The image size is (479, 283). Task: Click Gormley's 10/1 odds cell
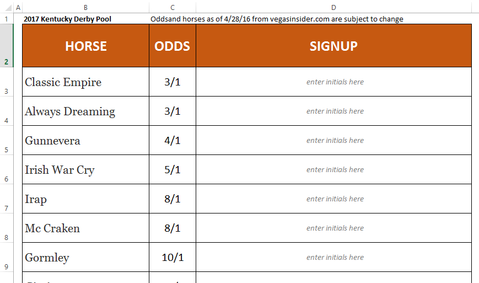click(x=173, y=258)
